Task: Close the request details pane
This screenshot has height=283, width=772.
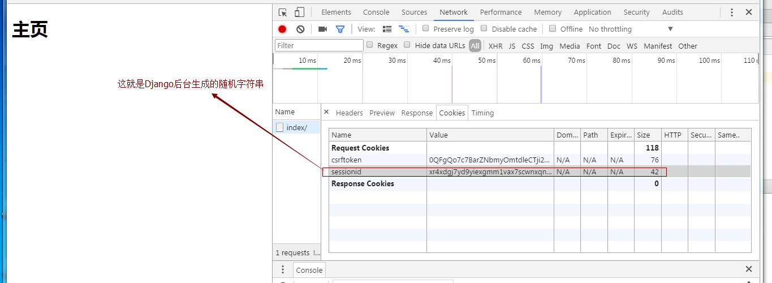Action: [326, 112]
